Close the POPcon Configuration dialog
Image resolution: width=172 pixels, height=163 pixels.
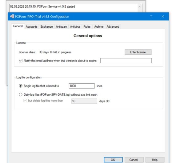163,16
